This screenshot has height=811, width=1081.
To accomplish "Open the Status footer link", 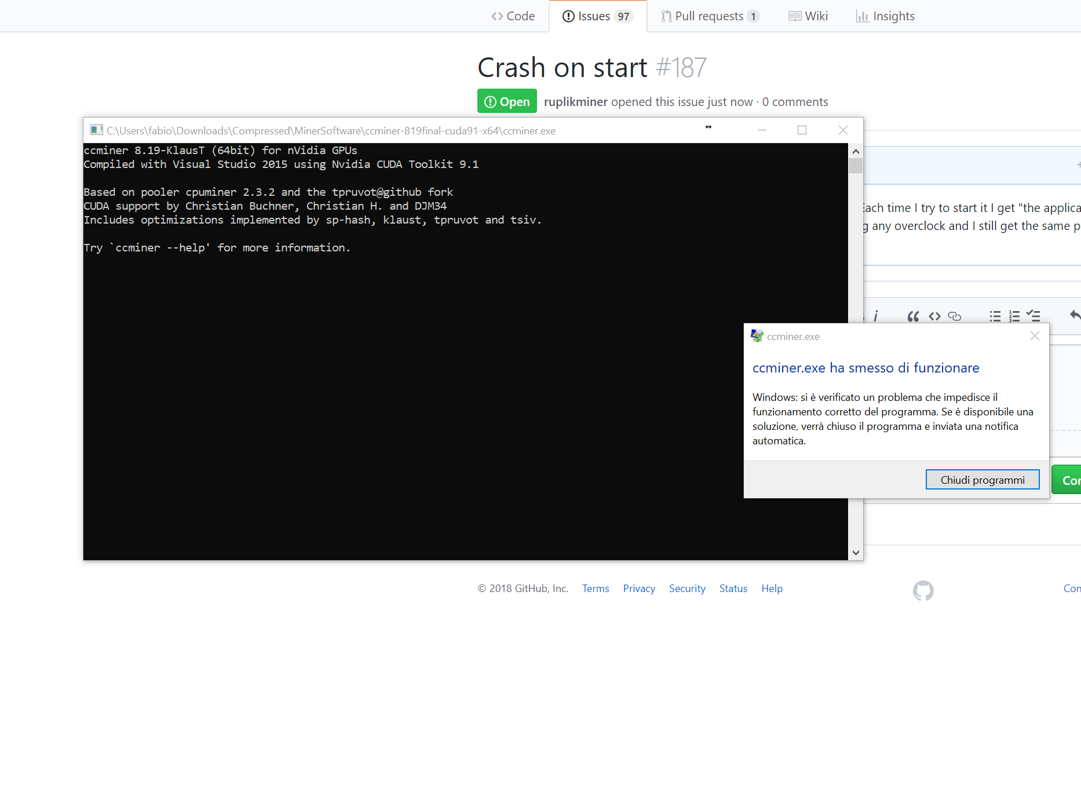I will pyautogui.click(x=733, y=589).
